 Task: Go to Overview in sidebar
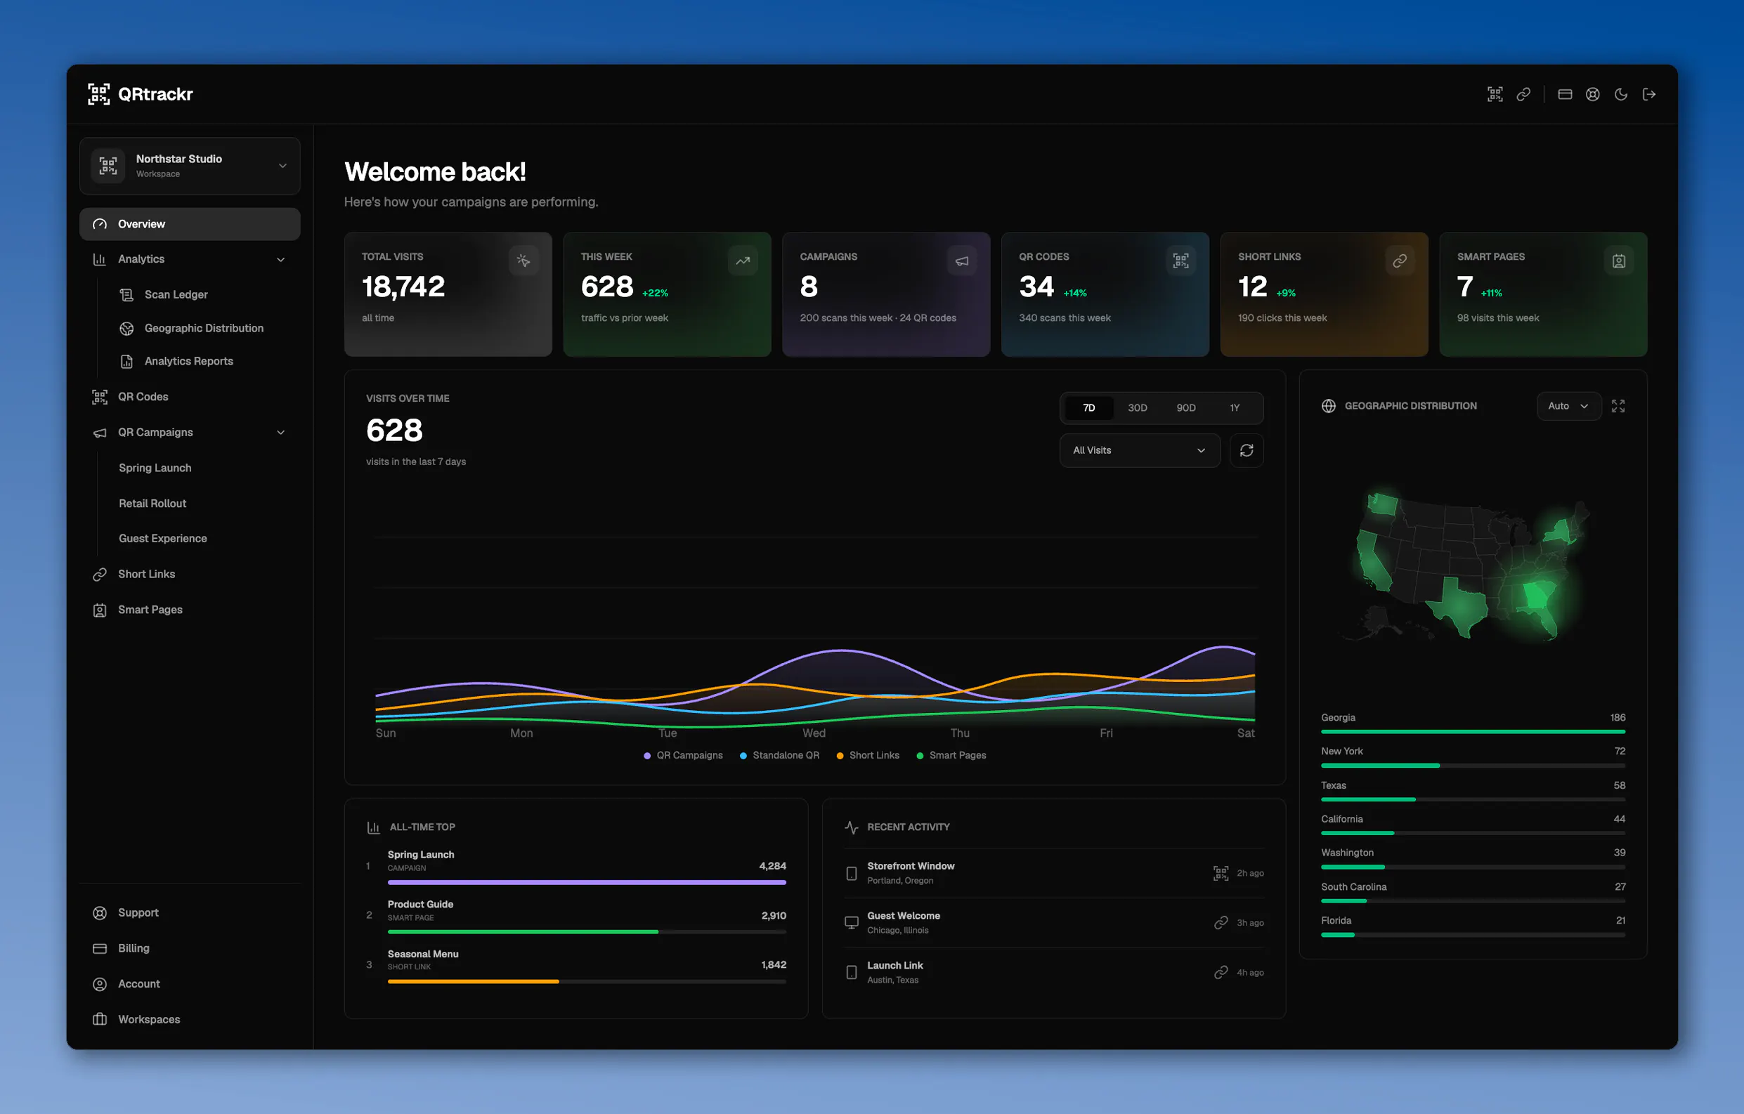point(190,224)
